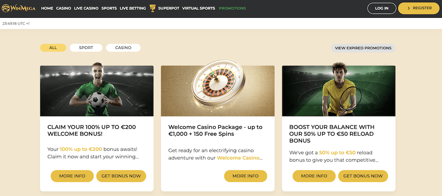Click the WinMega logo
The image size is (442, 196).
tap(19, 8)
